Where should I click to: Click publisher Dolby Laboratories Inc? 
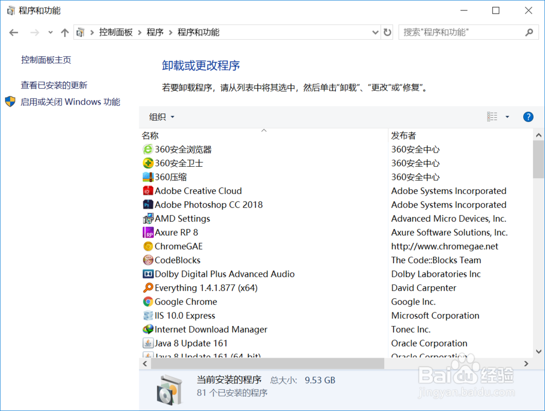pyautogui.click(x=436, y=274)
